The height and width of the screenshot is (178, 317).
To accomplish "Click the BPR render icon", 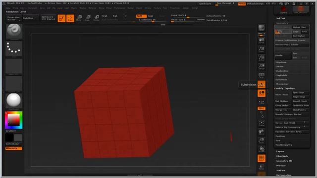I will point(262,28).
